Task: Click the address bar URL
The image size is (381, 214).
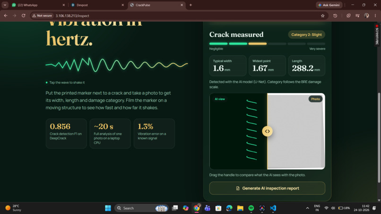Action: coord(72,16)
